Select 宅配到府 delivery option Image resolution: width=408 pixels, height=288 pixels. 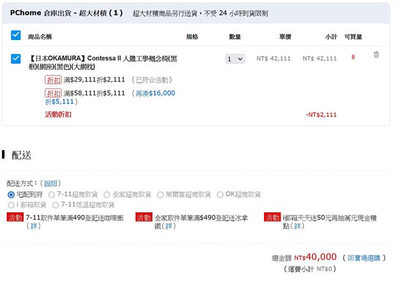coord(11,195)
